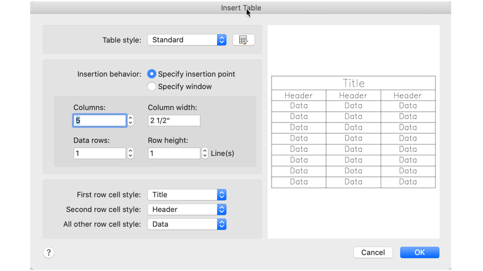483x271 pixels.
Task: Open the Table Style editor icon
Action: [243, 40]
